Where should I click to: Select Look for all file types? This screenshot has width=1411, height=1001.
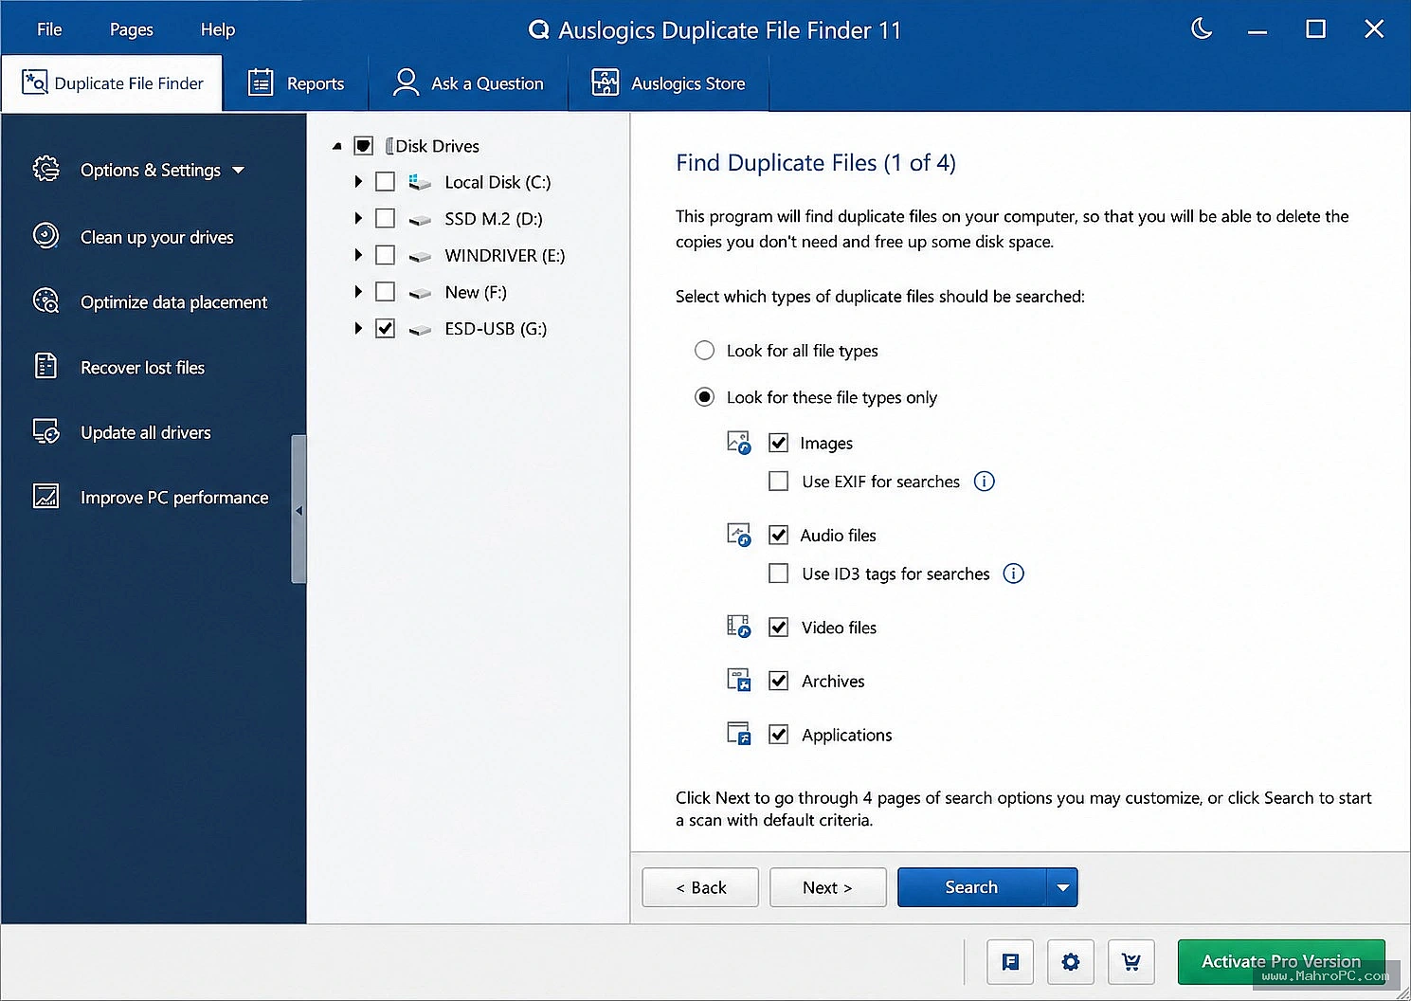(x=704, y=351)
